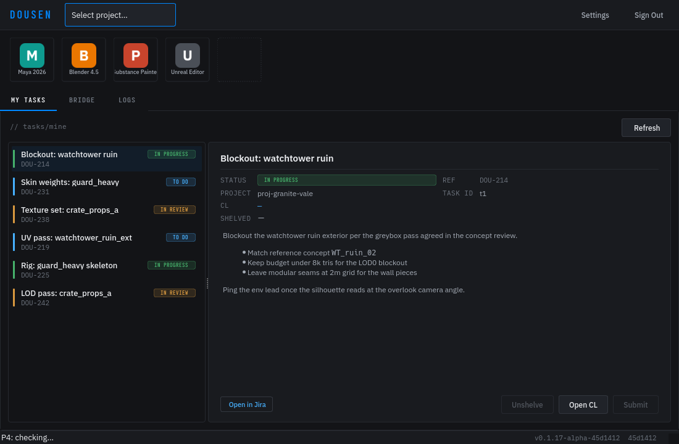Click the To Do badge on DOU-231
The image size is (679, 444).
[x=181, y=182]
